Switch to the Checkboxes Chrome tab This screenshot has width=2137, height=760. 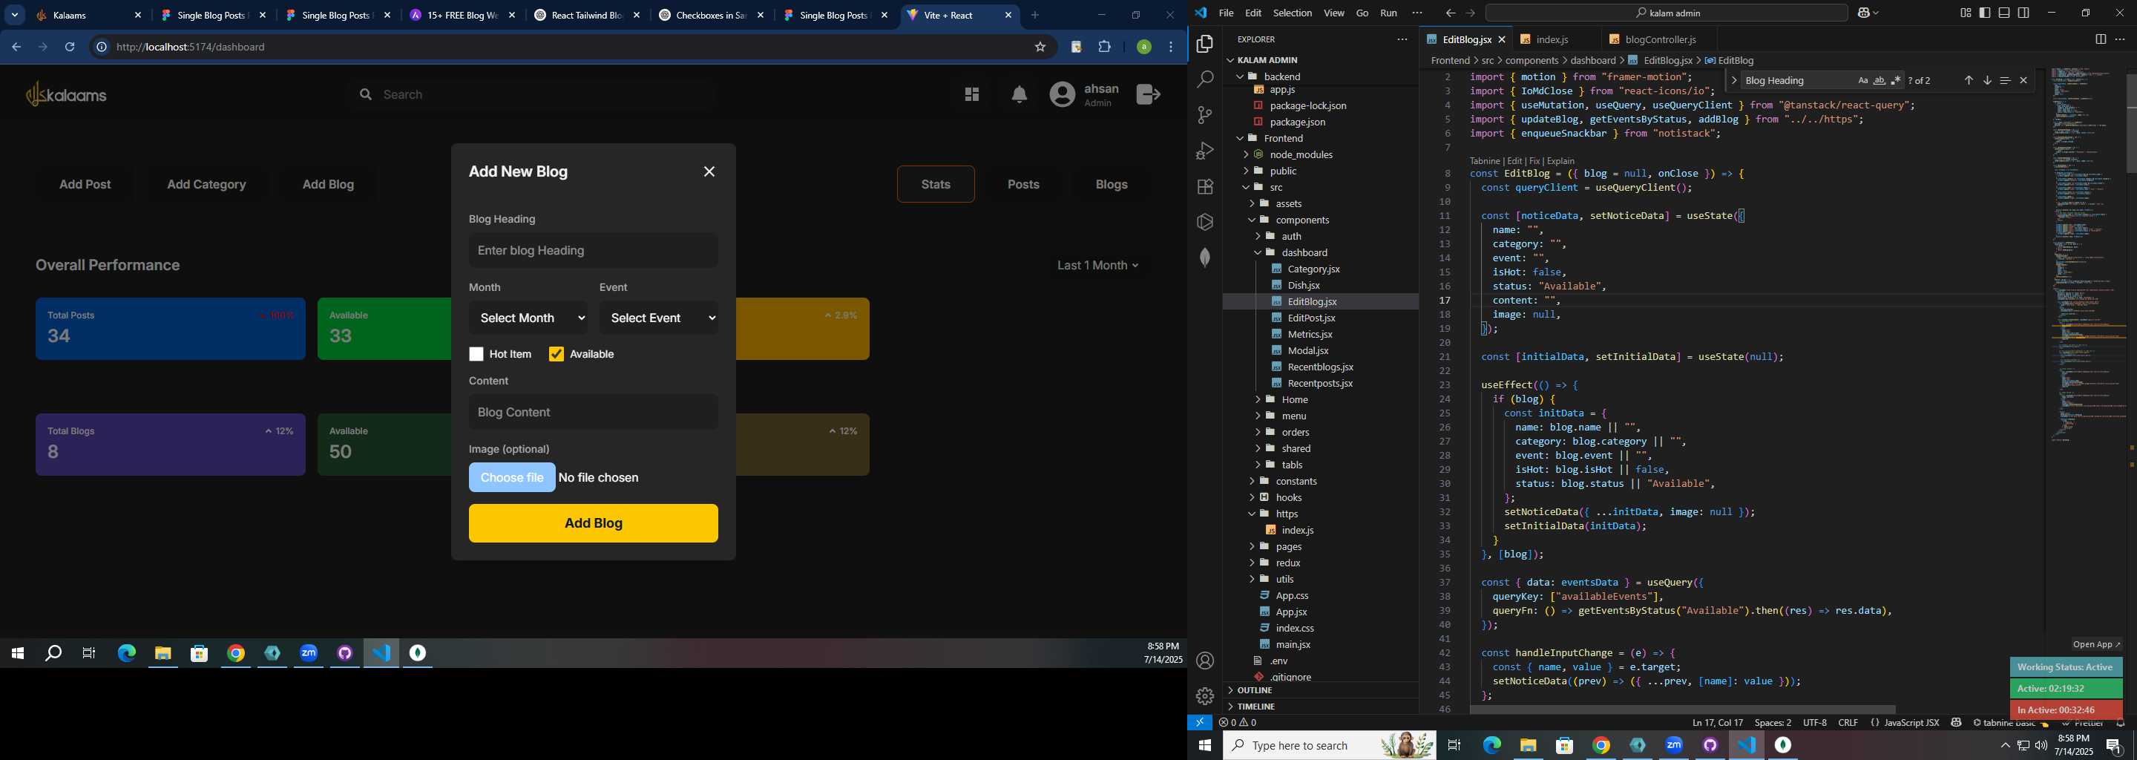(711, 16)
